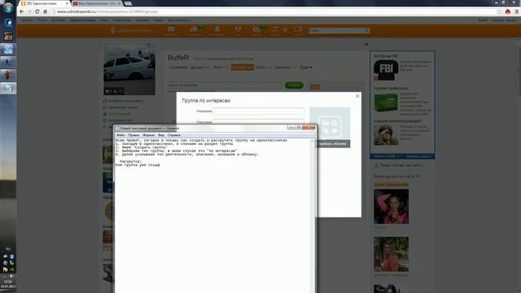Click the red extension icon beside the bookmark star
The height and width of the screenshot is (293, 521).
tap(508, 11)
